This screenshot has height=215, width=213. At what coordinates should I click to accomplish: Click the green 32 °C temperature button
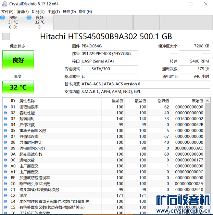(18, 87)
